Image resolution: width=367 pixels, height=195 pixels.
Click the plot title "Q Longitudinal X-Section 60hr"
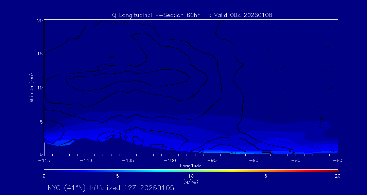(x=156, y=15)
